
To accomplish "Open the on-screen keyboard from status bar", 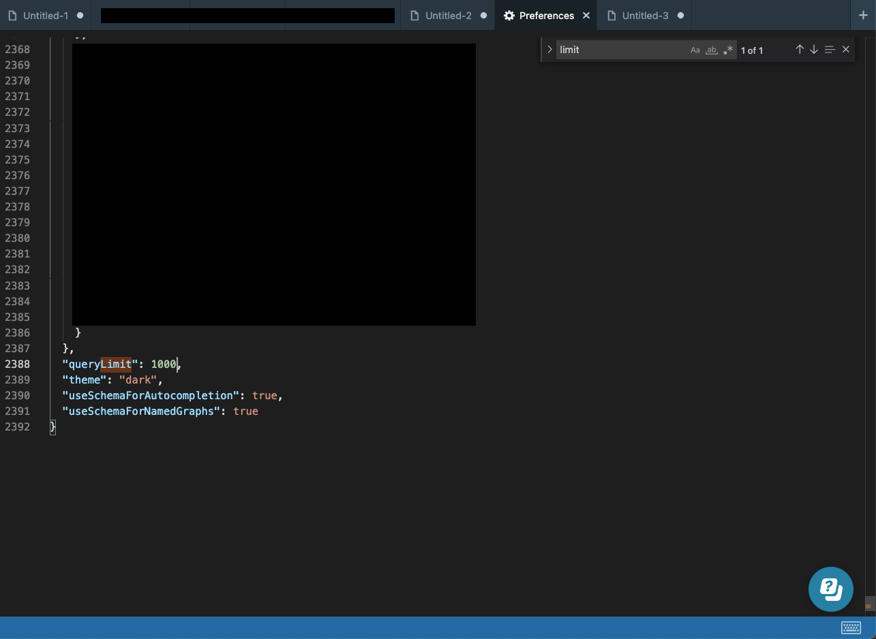I will [851, 627].
